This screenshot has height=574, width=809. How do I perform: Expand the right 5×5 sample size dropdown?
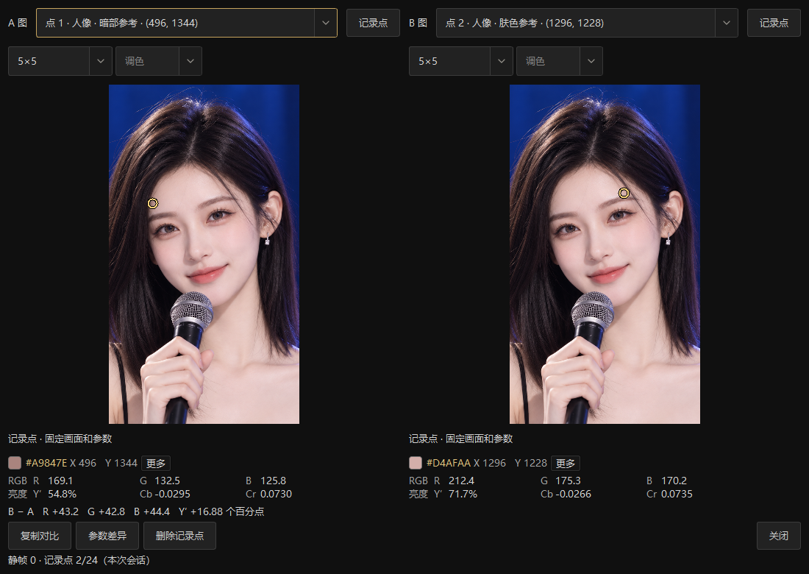tap(460, 61)
